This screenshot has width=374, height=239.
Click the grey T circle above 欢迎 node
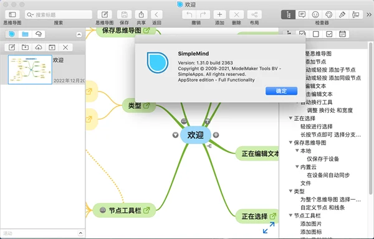[208, 121]
